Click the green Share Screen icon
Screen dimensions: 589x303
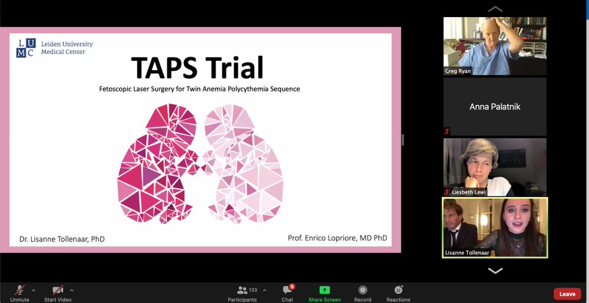(324, 290)
